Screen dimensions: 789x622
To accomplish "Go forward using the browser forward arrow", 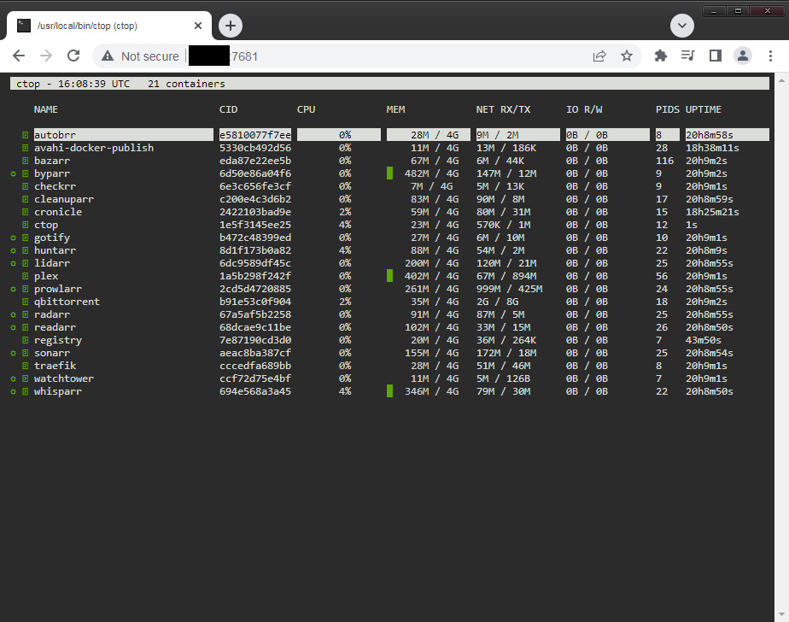I will [x=46, y=56].
